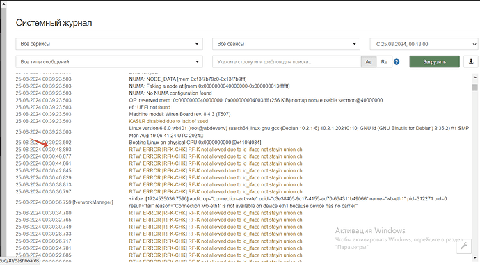Viewport: 480px width, 265px height.
Task: Open the 'Все сервисы' services dropdown
Action: click(x=109, y=44)
